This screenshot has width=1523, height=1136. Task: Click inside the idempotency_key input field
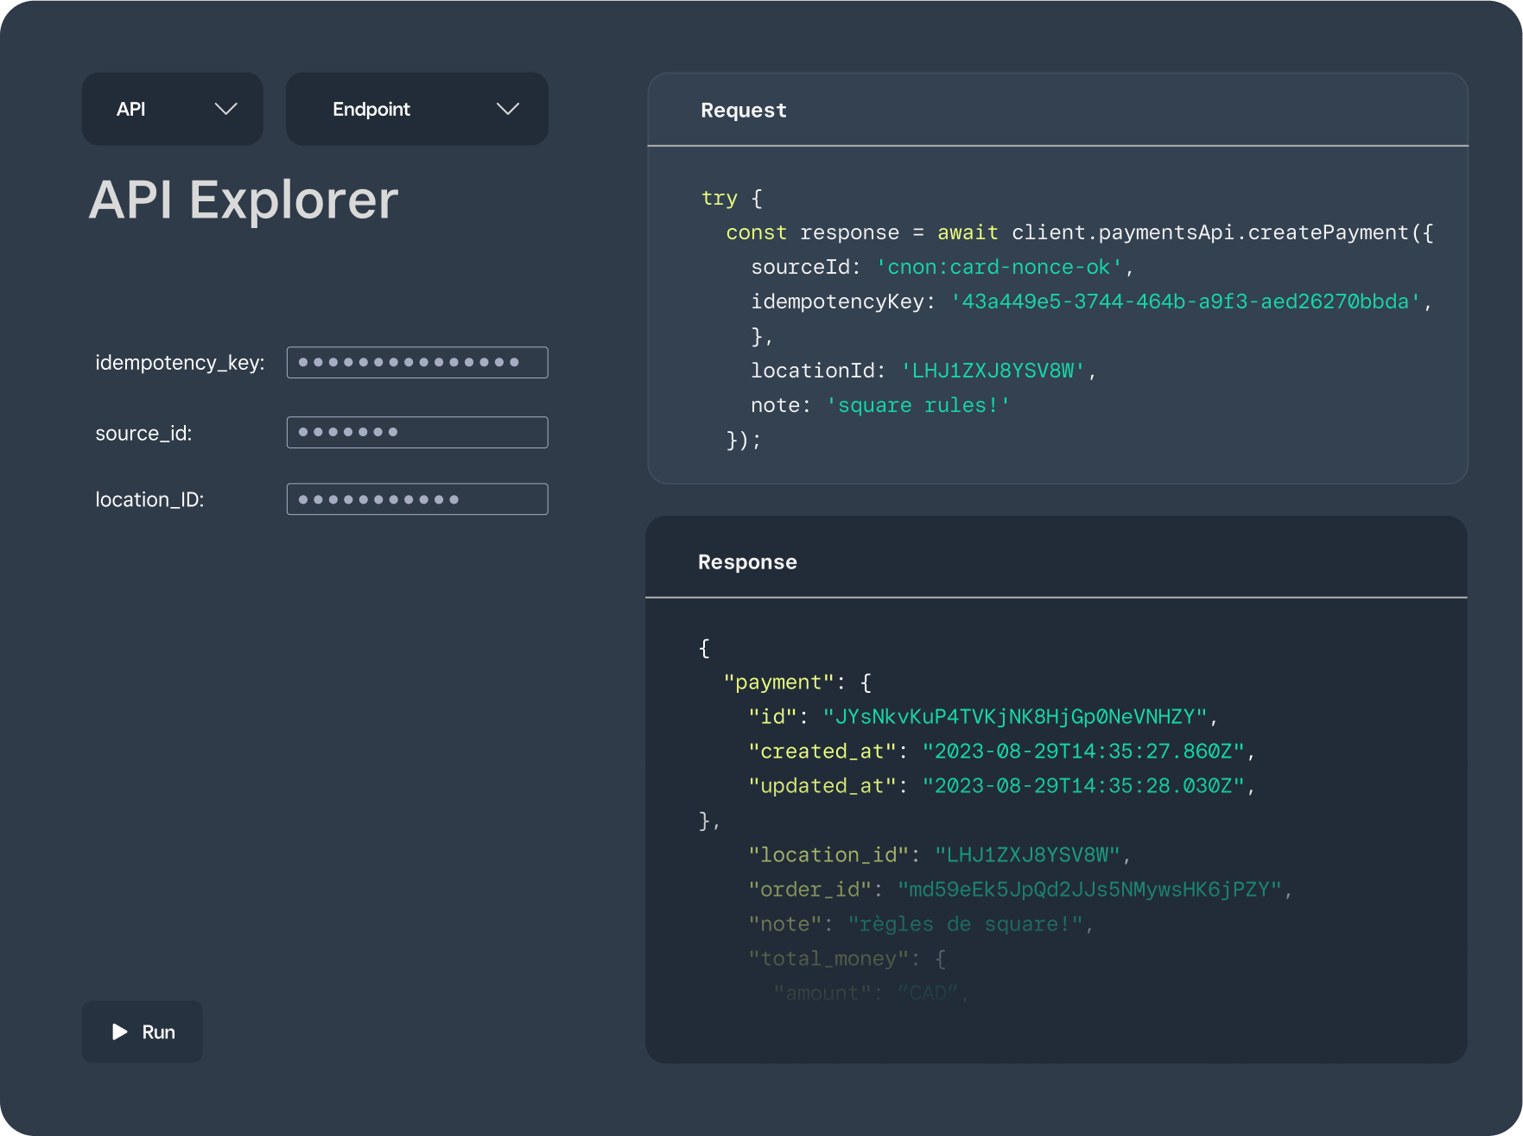tap(416, 362)
